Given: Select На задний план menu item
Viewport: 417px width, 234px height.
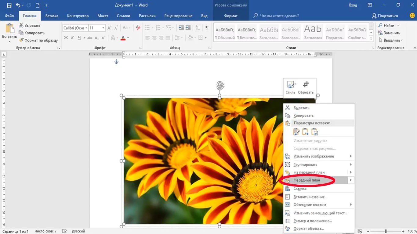Looking at the screenshot, I should coord(319,180).
